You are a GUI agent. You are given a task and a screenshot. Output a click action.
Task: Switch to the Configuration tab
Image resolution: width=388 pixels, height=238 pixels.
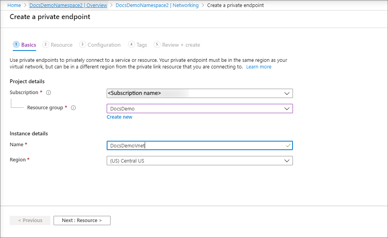coord(104,45)
